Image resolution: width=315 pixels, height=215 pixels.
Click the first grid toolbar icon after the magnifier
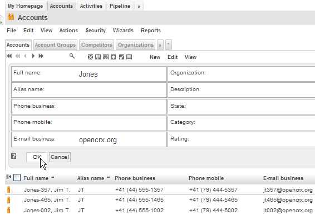tap(90, 57)
